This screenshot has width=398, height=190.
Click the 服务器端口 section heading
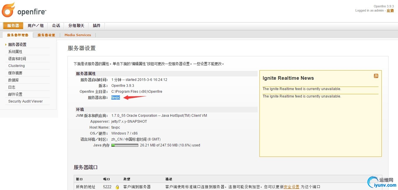pyautogui.click(x=86, y=167)
